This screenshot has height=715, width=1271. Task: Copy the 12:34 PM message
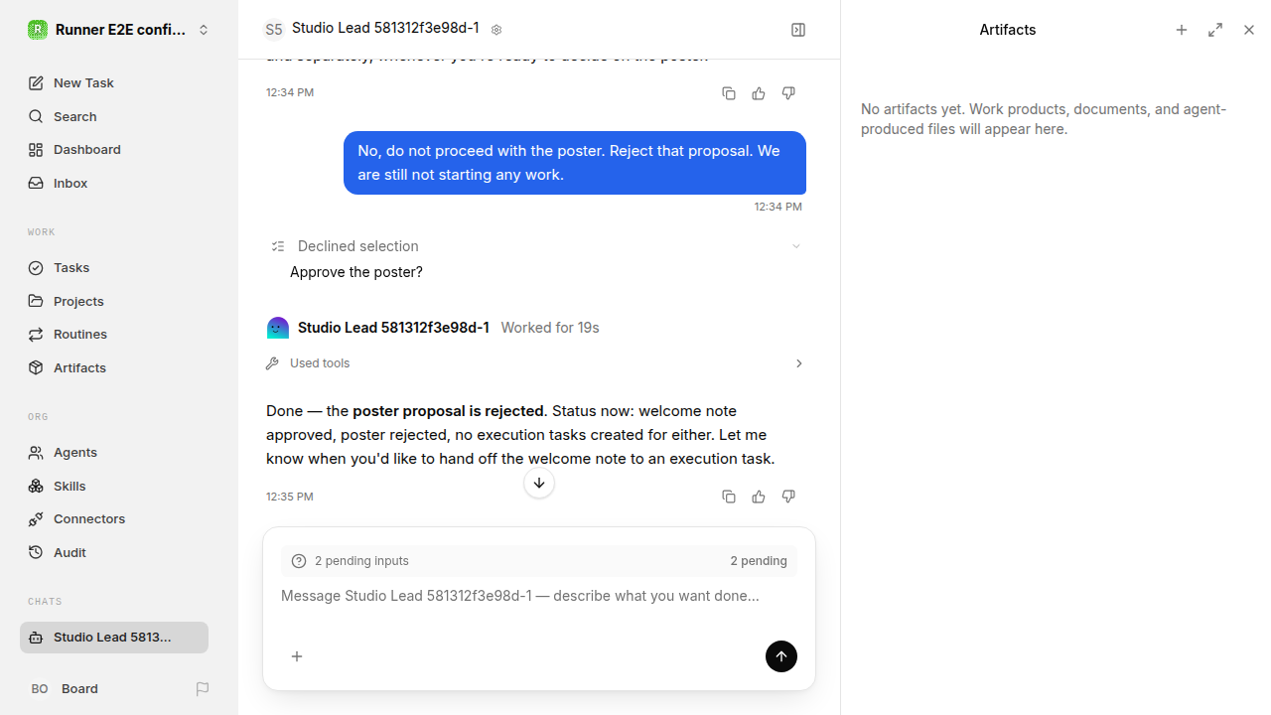tap(729, 93)
